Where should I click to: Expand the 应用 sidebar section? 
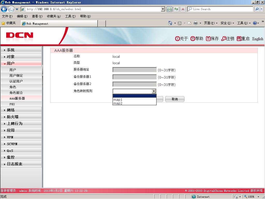tap(21, 130)
